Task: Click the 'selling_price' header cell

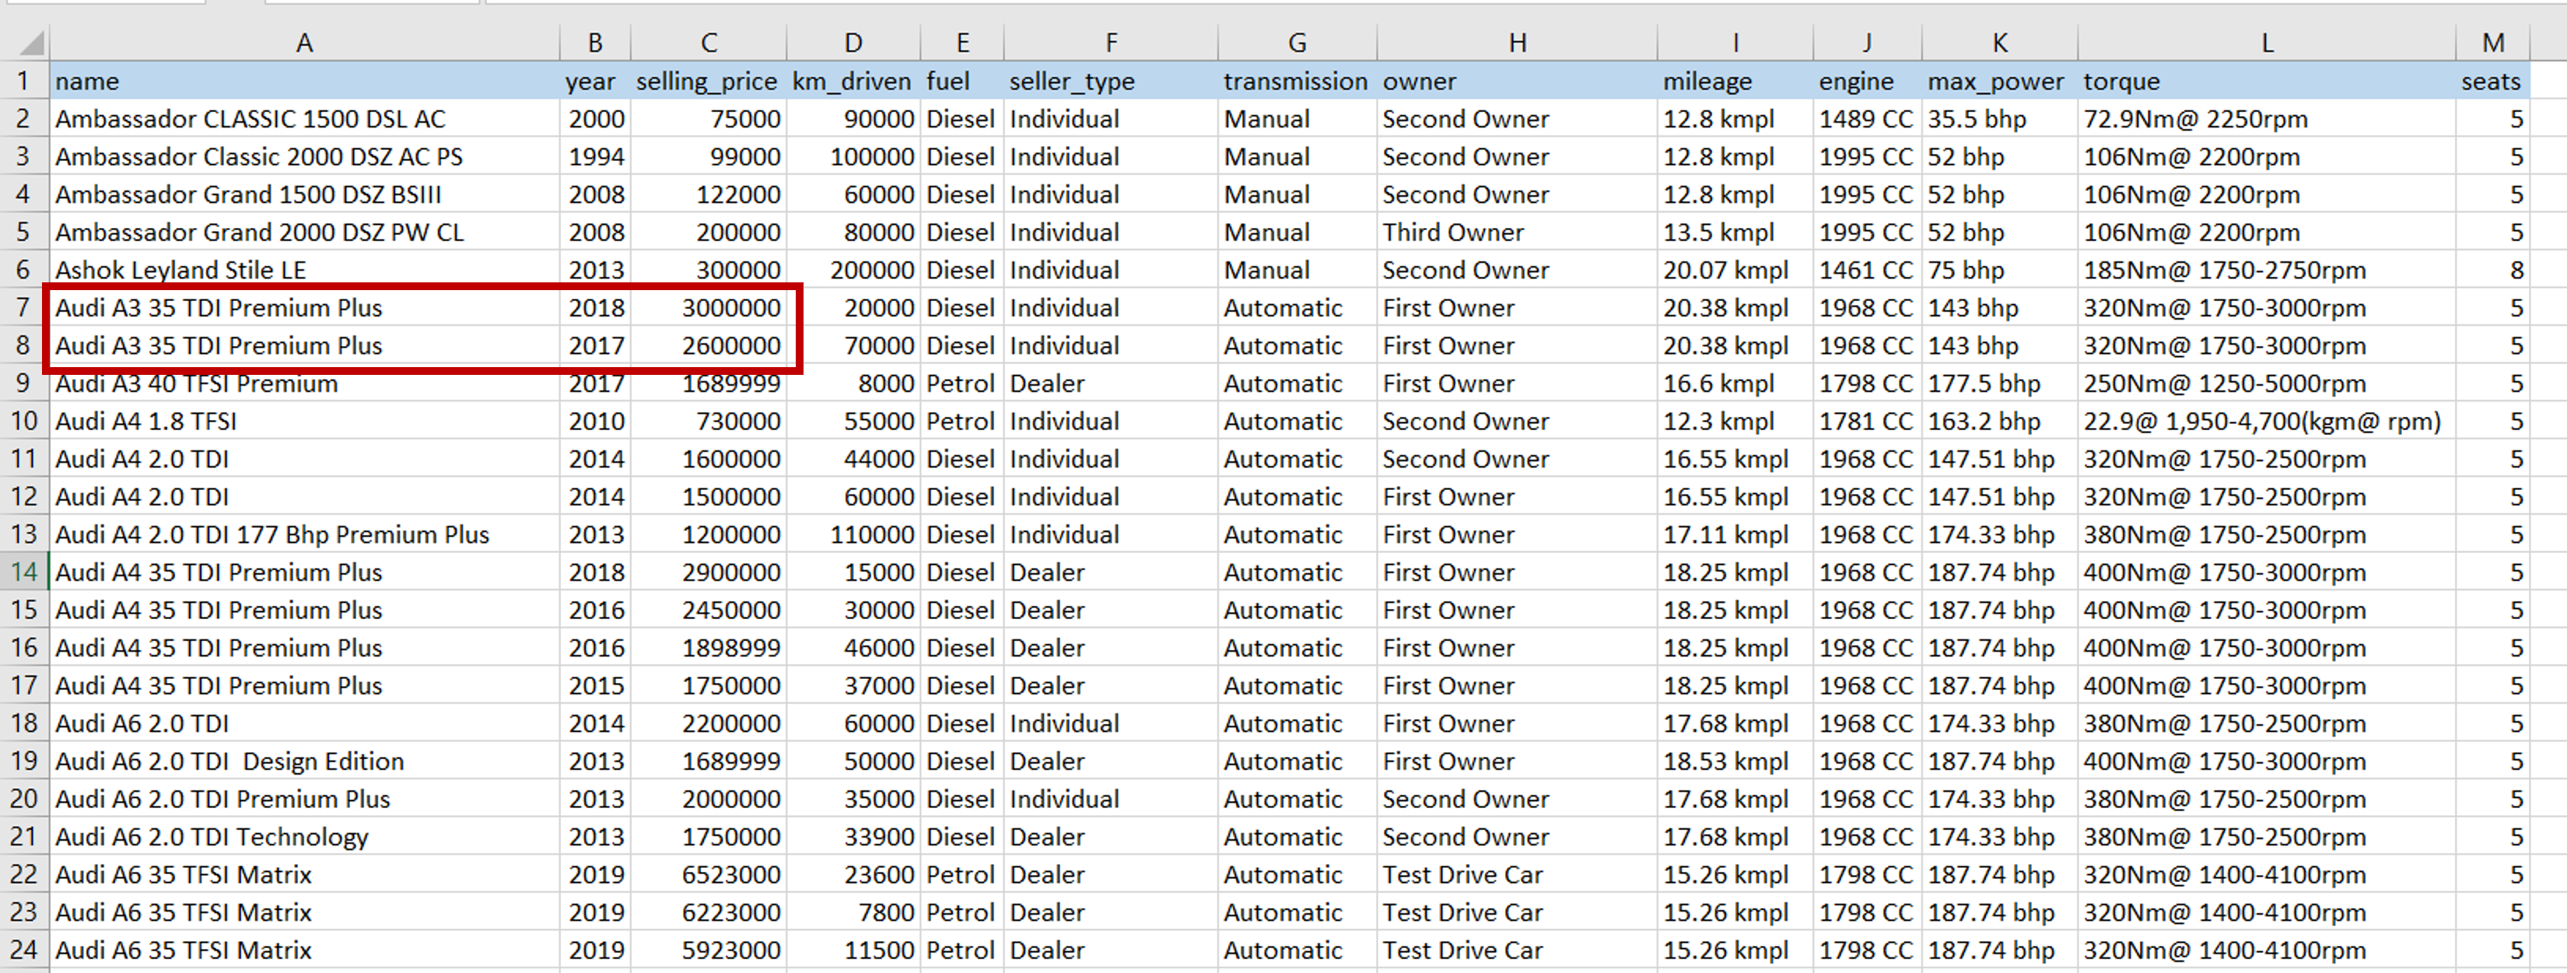Action: (709, 81)
